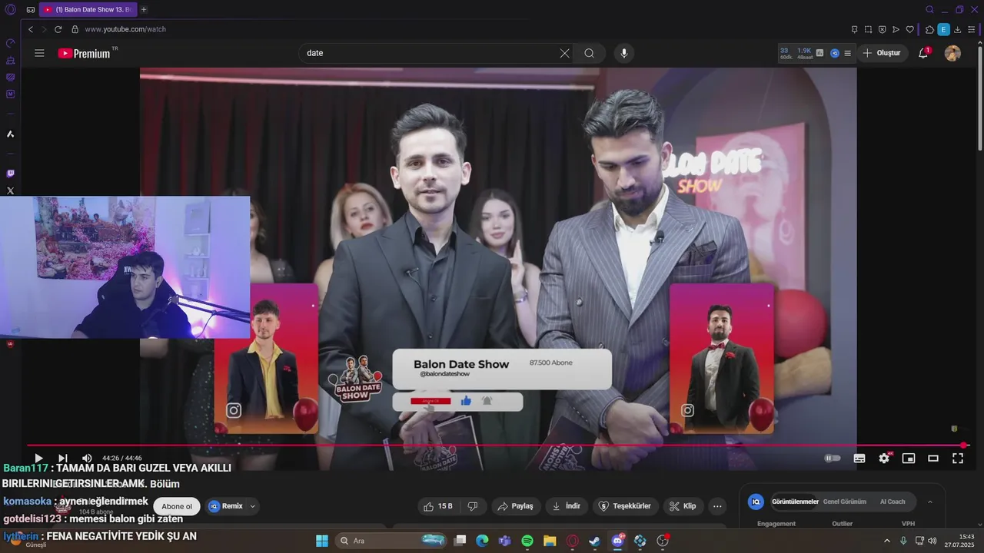Viewport: 984px width, 553px height.
Task: Click the Oluştur create button
Action: [x=883, y=53]
